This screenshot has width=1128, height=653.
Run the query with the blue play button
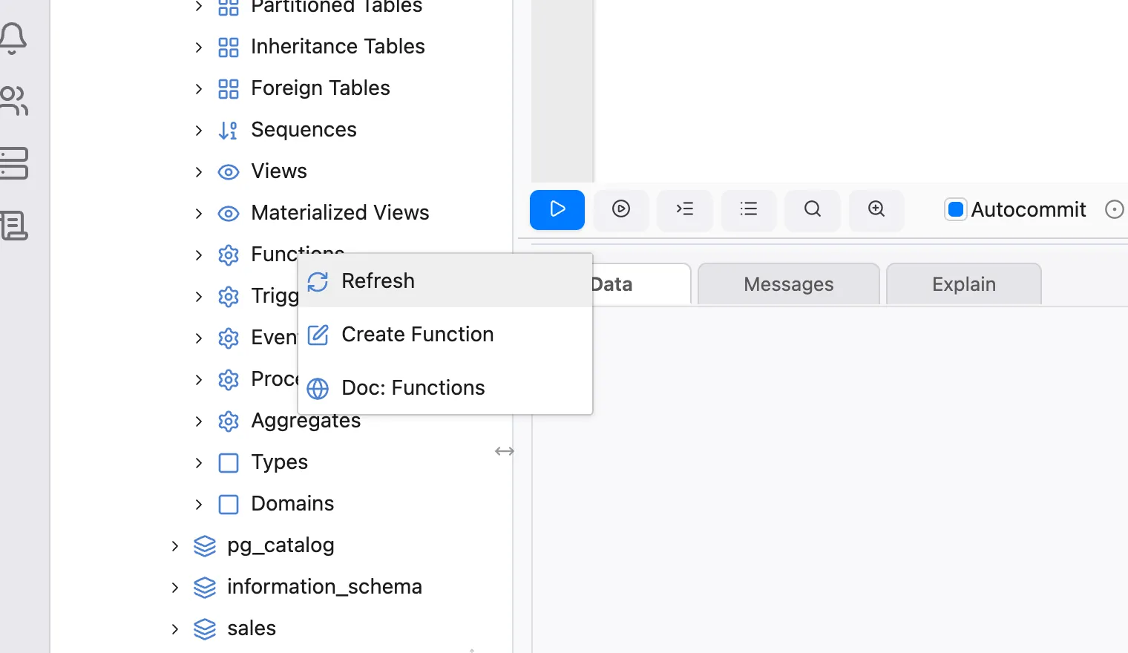click(x=557, y=210)
